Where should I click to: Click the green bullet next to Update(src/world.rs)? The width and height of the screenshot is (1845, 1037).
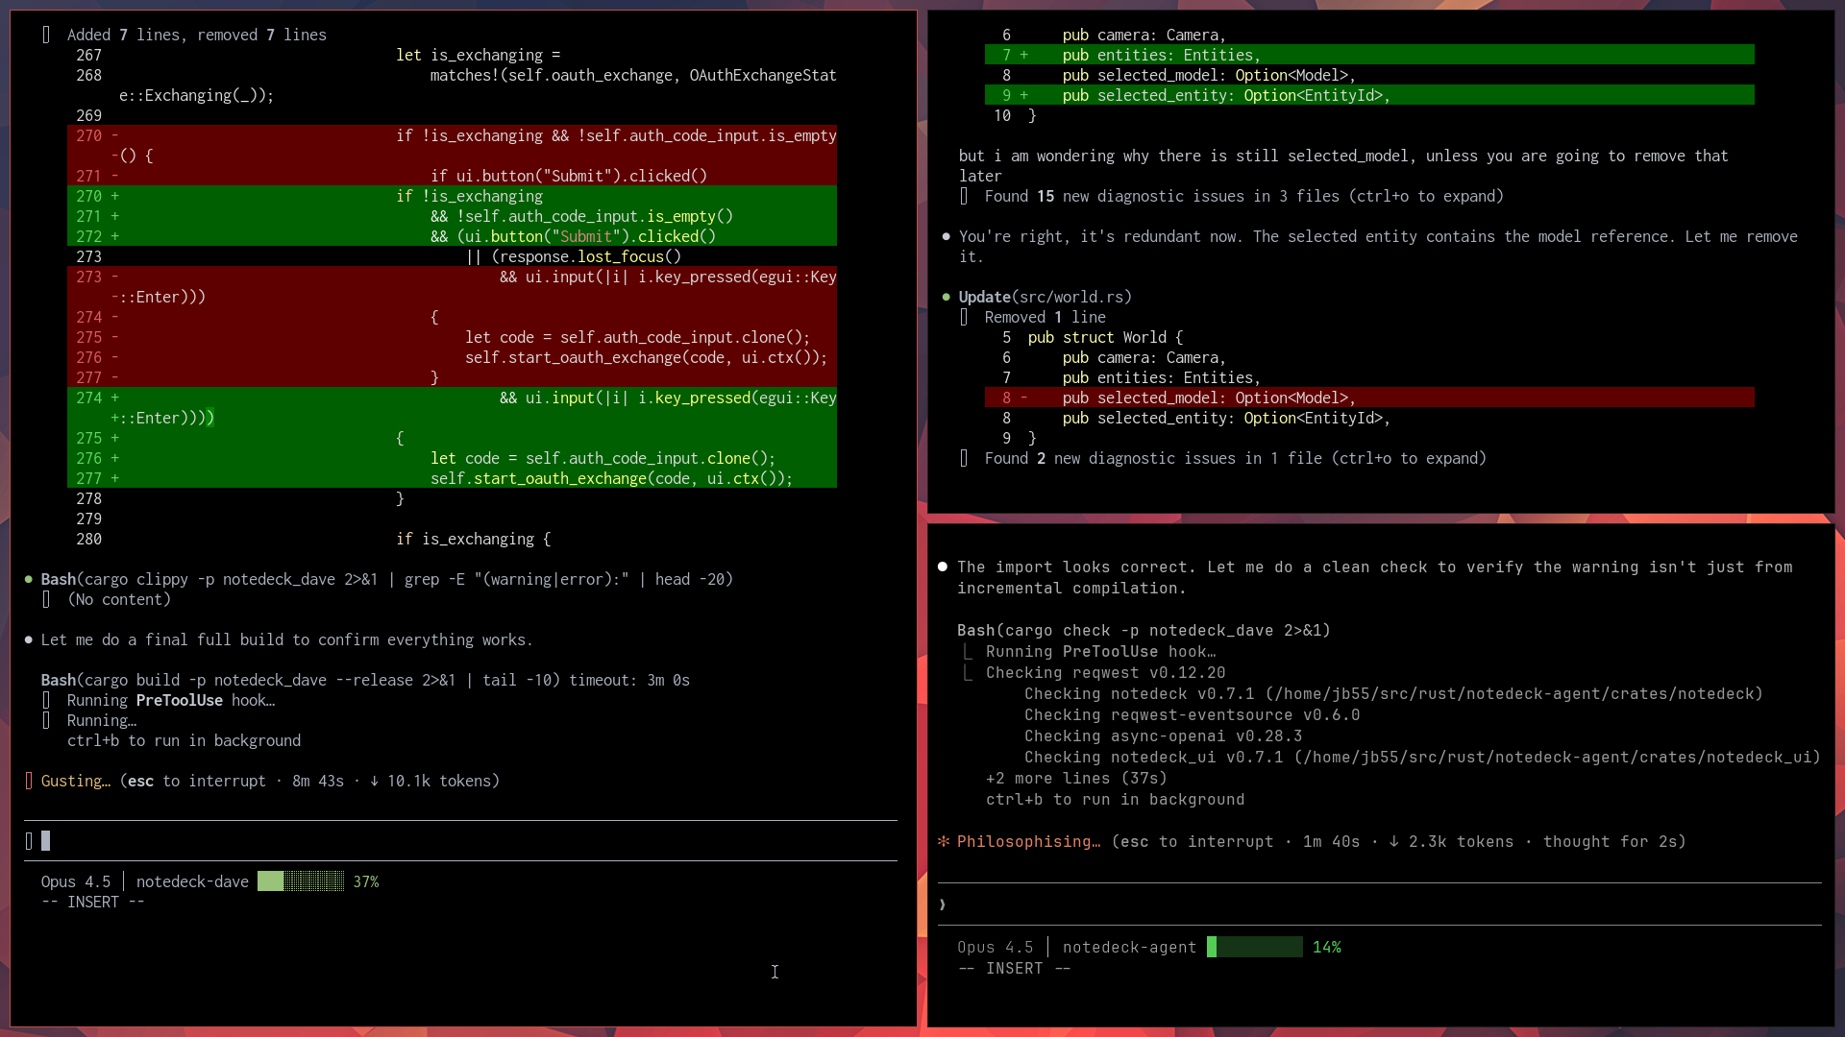coord(947,297)
